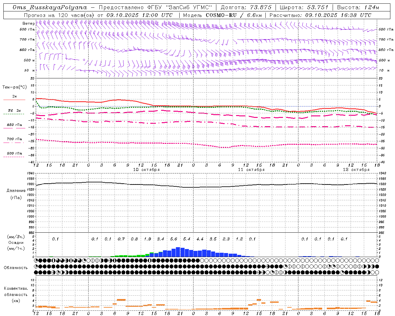
Task: Click the Осадки precipitation label
Action: (16, 243)
